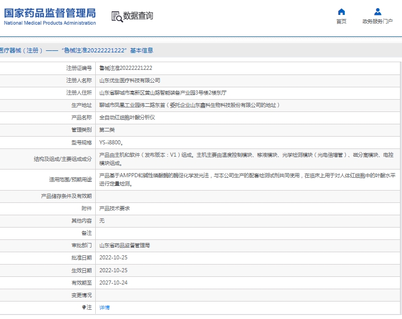This screenshot has width=402, height=319.
Task: Click the home house icon
Action: point(341,12)
